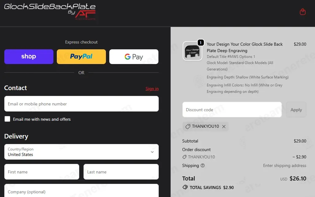Choose PayPal express checkout
Image resolution: width=315 pixels, height=197 pixels.
pyautogui.click(x=81, y=57)
